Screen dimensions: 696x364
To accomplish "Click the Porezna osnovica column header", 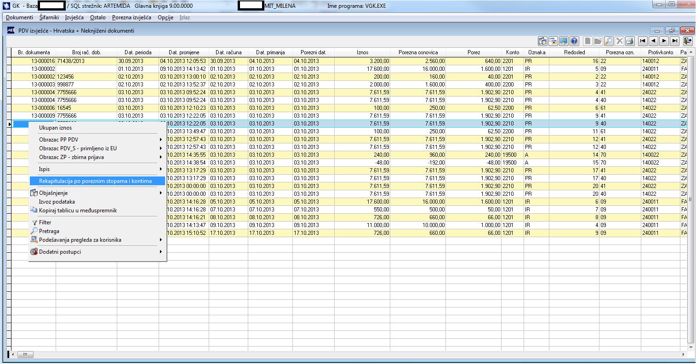I will 418,52.
